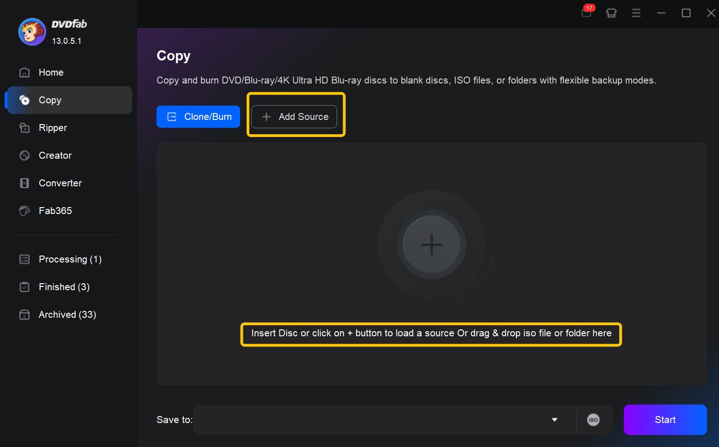Open Fab365 globe icon
Viewport: 719px width, 447px height.
click(x=24, y=211)
